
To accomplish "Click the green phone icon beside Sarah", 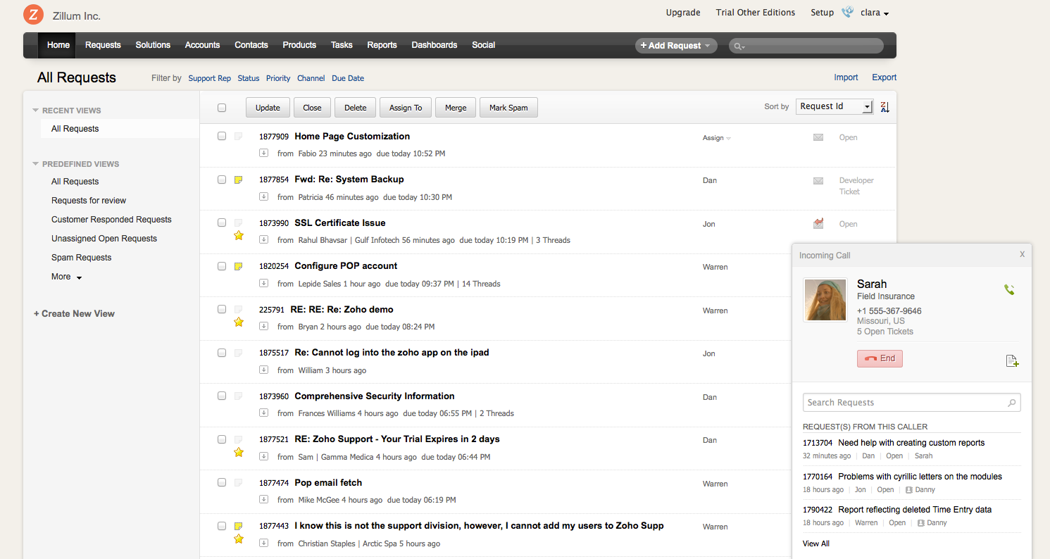I will coord(1009,289).
